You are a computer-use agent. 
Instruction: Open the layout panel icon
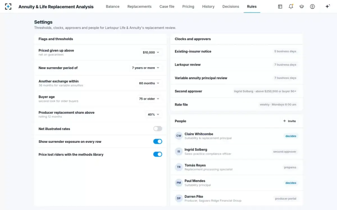280,6
